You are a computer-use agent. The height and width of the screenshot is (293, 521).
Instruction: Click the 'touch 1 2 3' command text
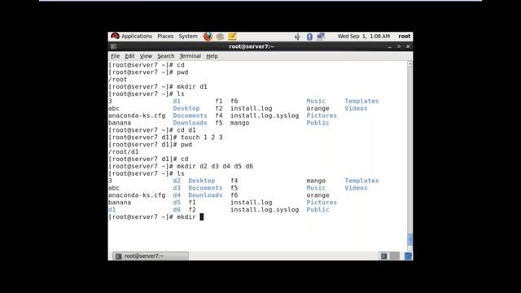coord(201,138)
